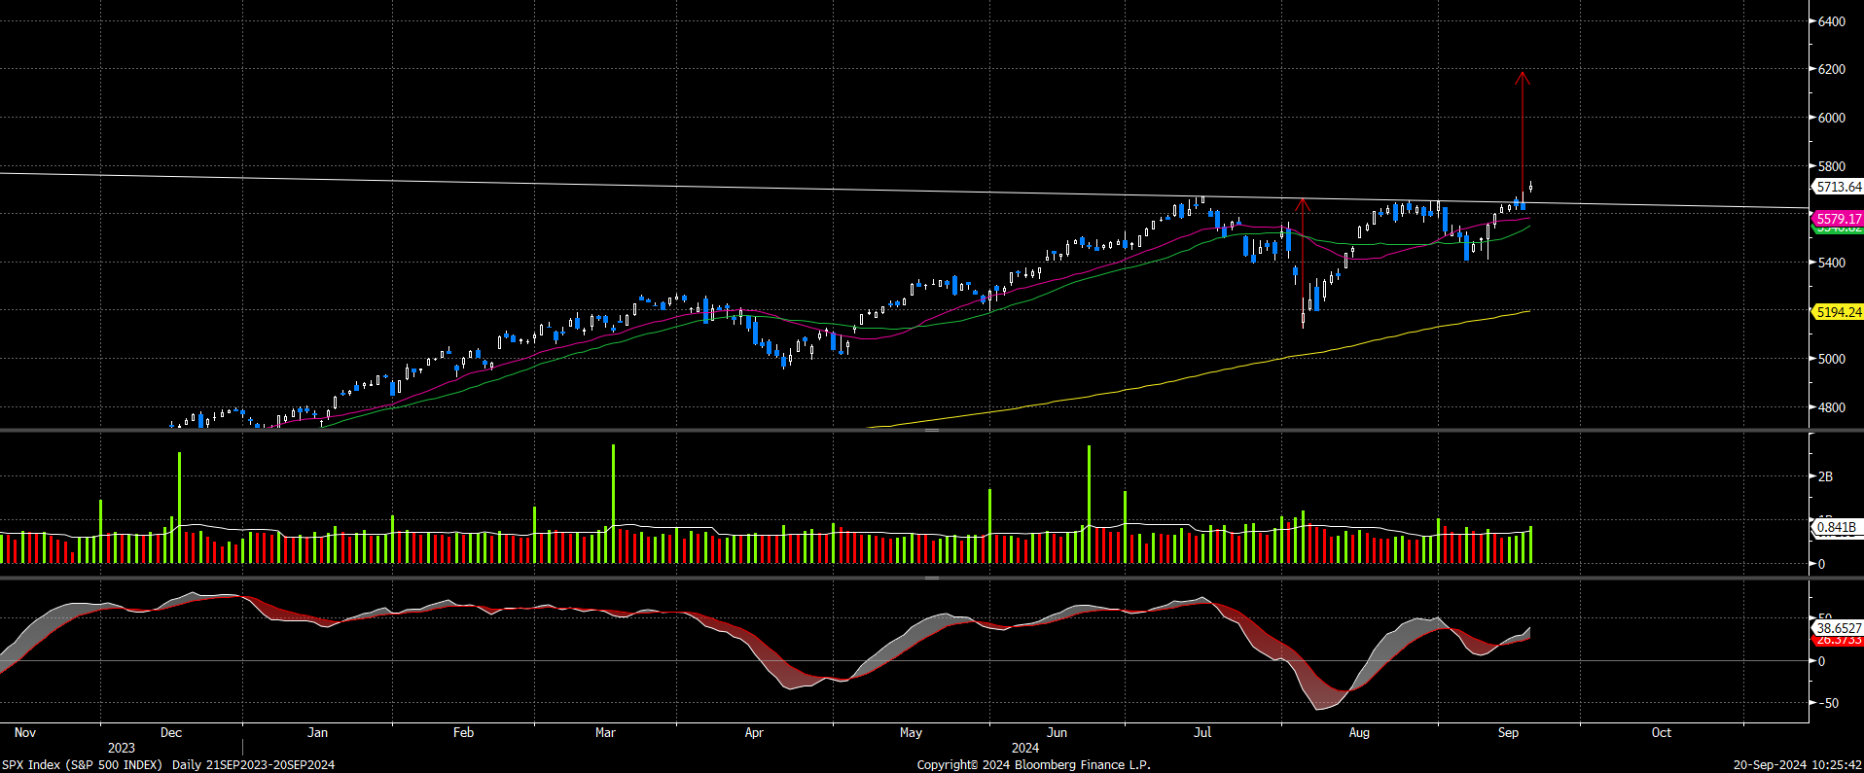The image size is (1864, 773).
Task: Click the 2024 year label
Action: point(1025,748)
